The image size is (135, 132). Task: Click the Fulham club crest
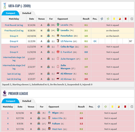point(49,123)
